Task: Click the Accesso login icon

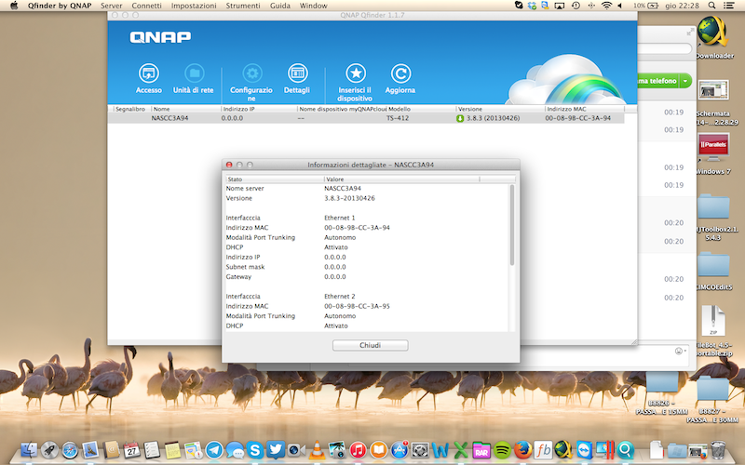Action: [148, 74]
